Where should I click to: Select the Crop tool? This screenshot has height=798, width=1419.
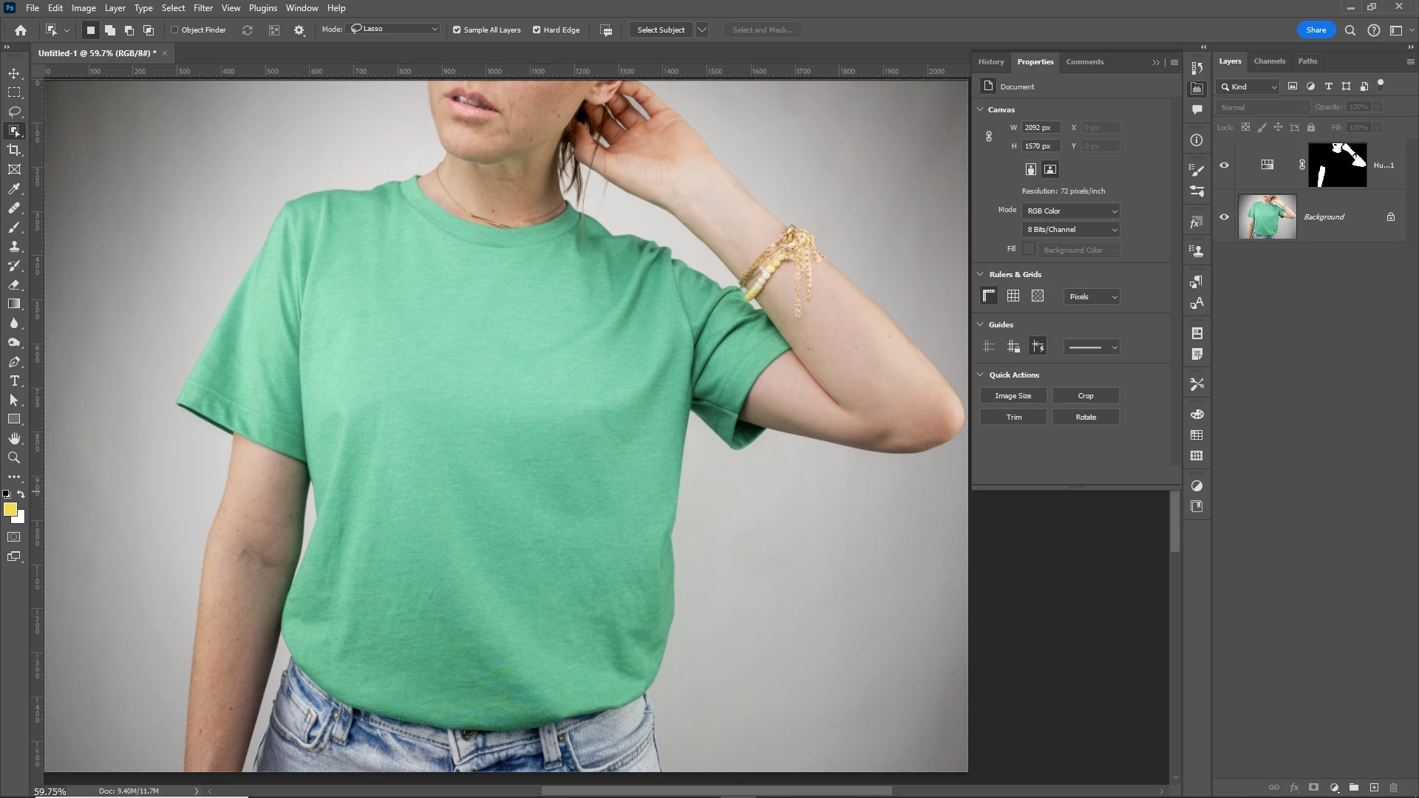pyautogui.click(x=14, y=150)
